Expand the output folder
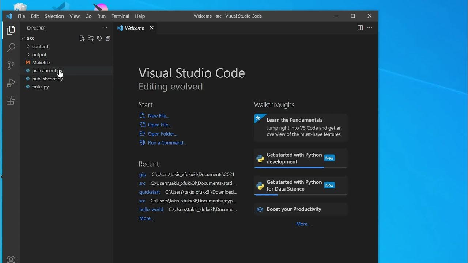The width and height of the screenshot is (468, 263). (x=39, y=54)
